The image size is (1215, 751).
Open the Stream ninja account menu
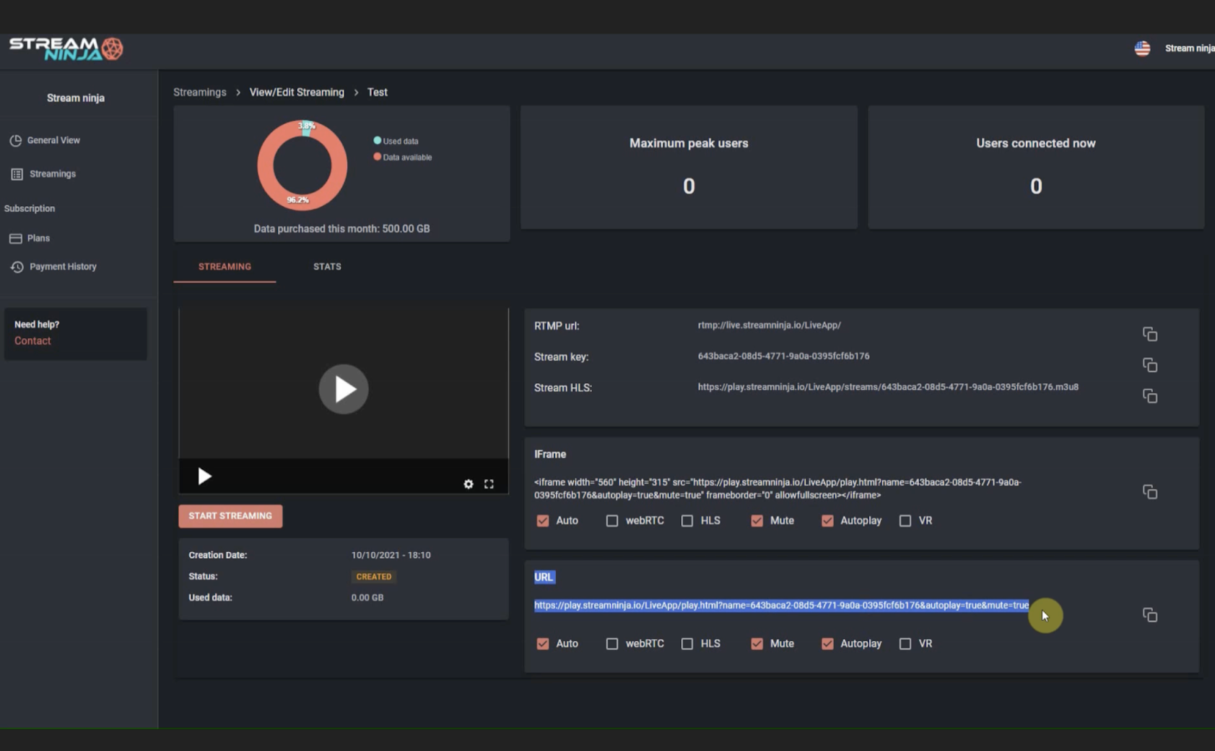pos(1189,48)
